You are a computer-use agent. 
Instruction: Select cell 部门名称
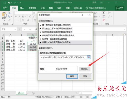point(10,41)
